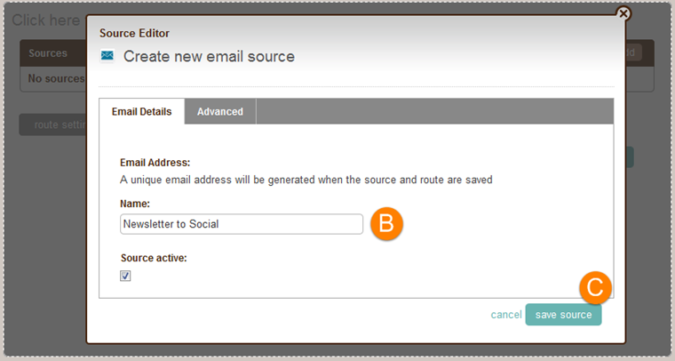The height and width of the screenshot is (361, 675).
Task: Click the "No sources" text in background
Action: pos(56,79)
